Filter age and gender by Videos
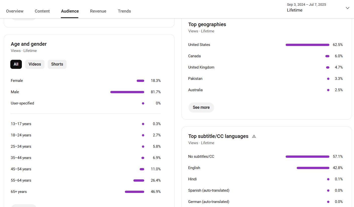Screen dimensions: 354x207 click(35, 64)
